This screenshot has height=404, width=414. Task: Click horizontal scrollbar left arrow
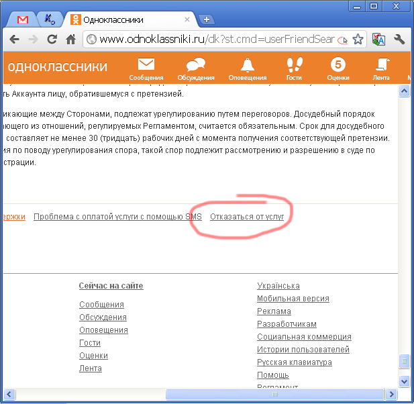9,394
